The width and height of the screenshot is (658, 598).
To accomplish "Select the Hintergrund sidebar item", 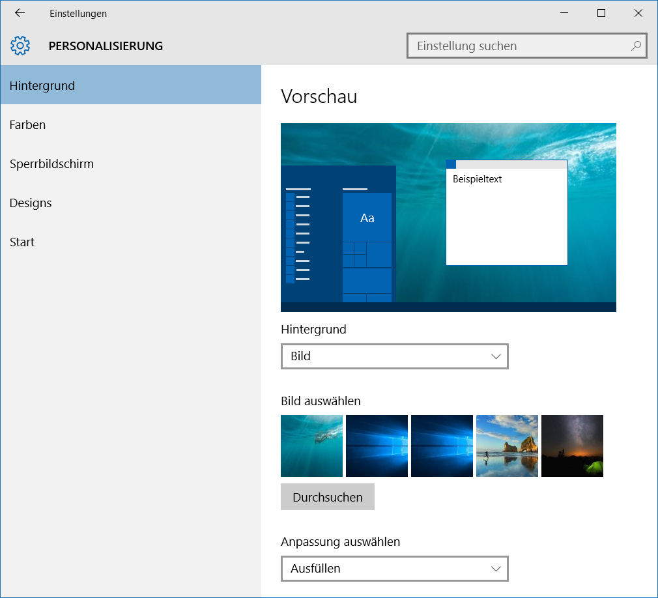I will point(130,85).
